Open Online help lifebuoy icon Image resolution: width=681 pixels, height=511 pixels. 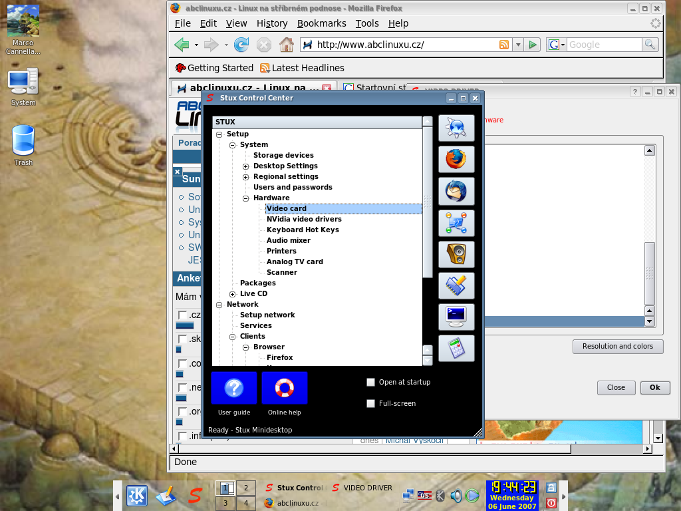[285, 388]
